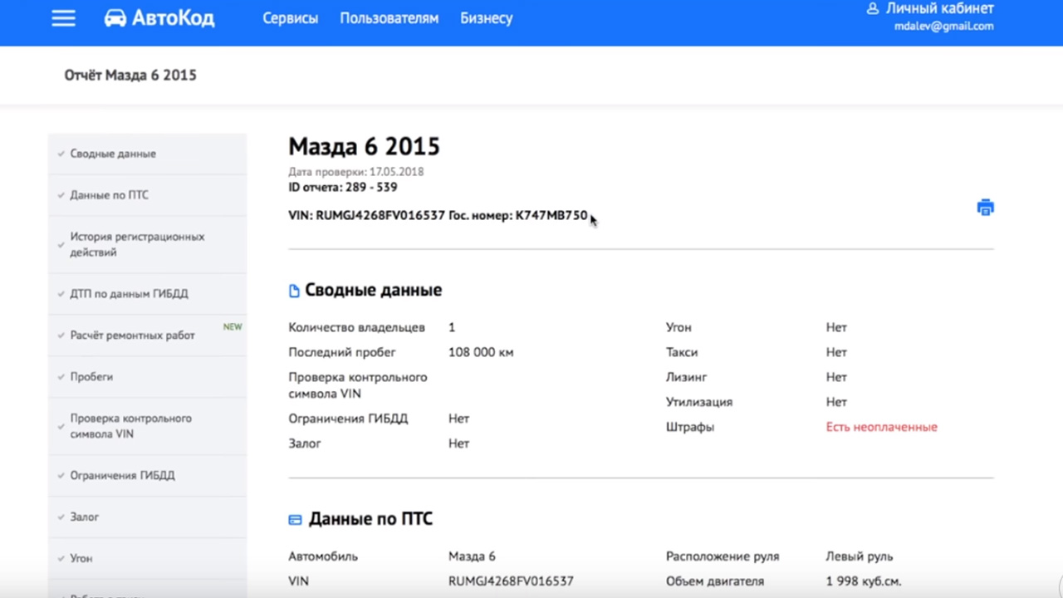The image size is (1063, 598).
Task: Click the Отчёт Мазда 6 2015 breadcrumb title
Action: click(130, 75)
